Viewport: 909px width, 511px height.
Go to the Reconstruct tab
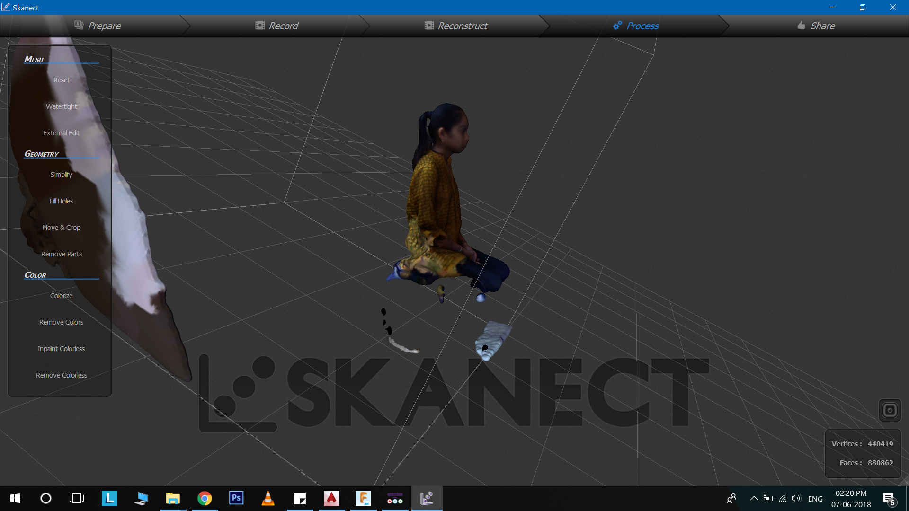[456, 26]
